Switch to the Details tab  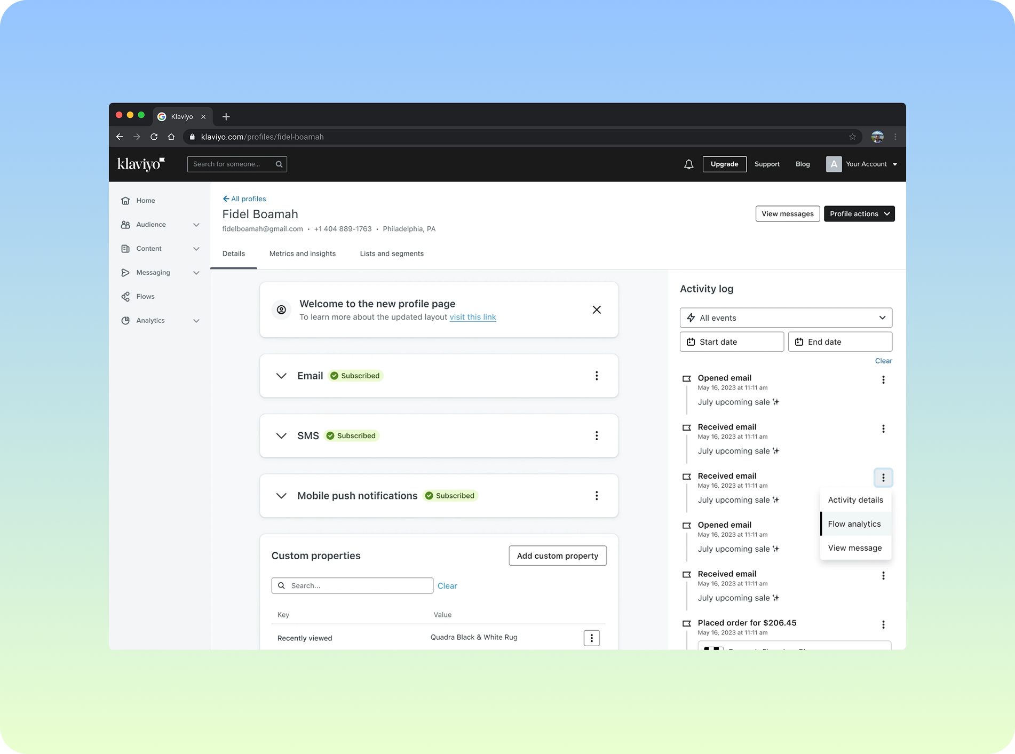coord(233,253)
